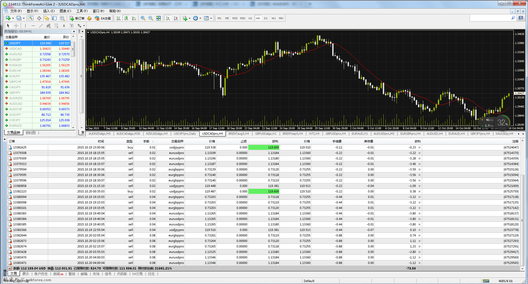Open the 账户历史 terminal tab
The height and width of the screenshot is (284, 528).
coord(41,274)
